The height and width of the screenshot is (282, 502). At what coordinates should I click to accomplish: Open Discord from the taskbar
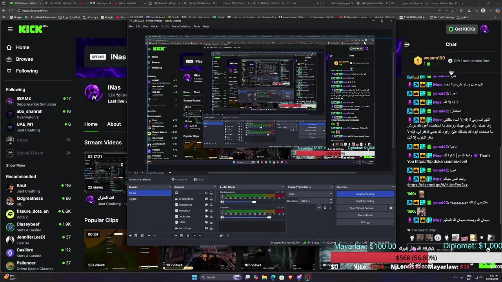coord(299,277)
